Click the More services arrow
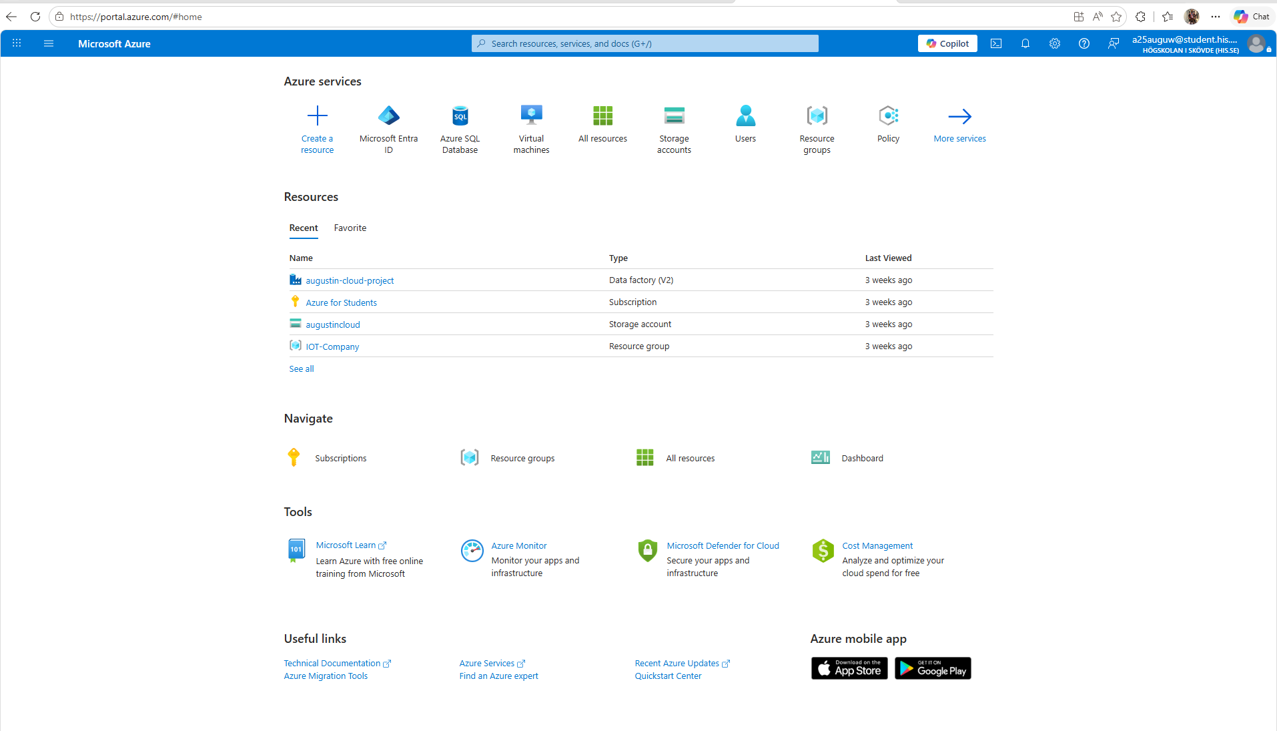Image resolution: width=1277 pixels, height=731 pixels. pyautogui.click(x=959, y=116)
